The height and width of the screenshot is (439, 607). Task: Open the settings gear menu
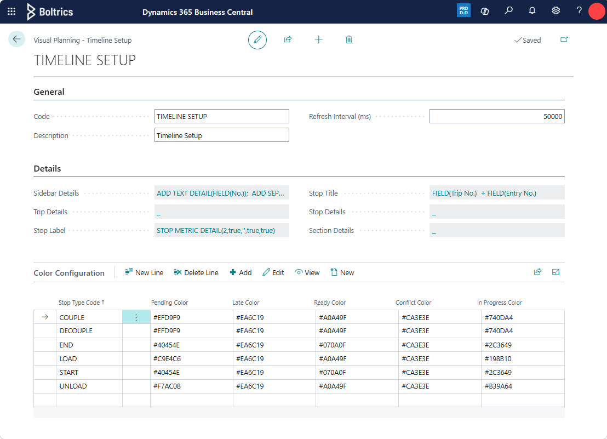[x=556, y=10]
